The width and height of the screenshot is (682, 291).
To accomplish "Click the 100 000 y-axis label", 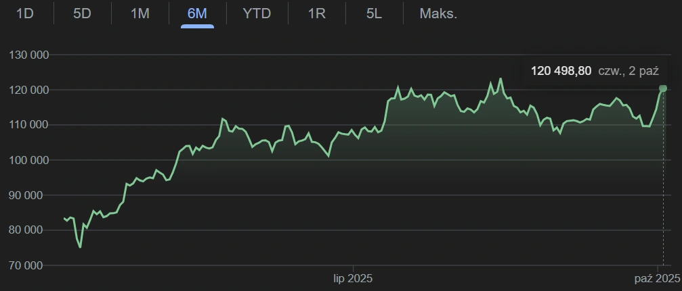I will point(30,160).
